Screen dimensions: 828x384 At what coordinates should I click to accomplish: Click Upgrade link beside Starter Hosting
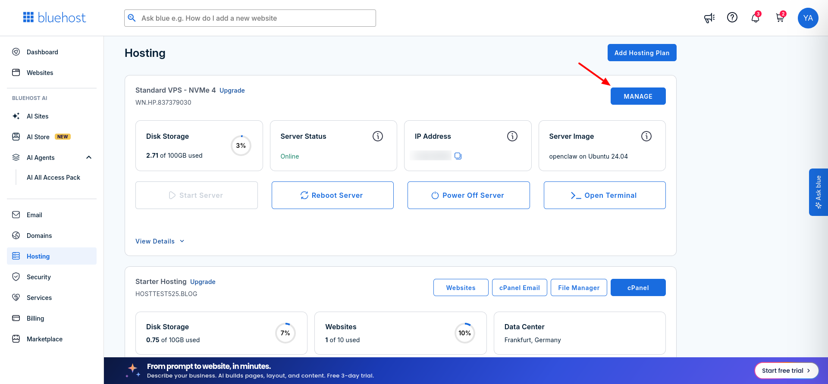coord(203,282)
